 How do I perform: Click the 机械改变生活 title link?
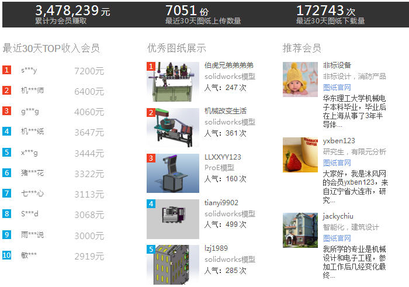(226, 111)
